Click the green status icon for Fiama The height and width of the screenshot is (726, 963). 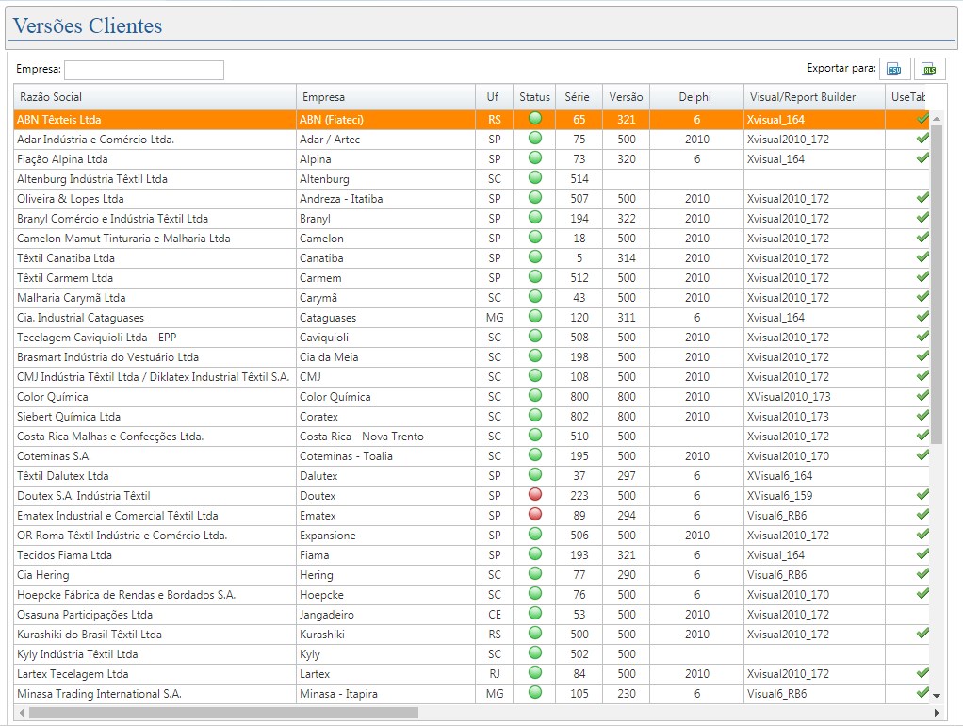click(535, 553)
